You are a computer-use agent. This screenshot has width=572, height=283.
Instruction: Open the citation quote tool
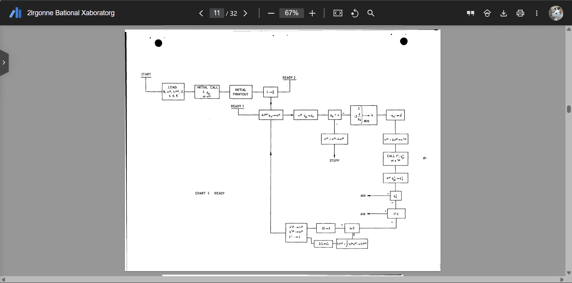point(470,13)
